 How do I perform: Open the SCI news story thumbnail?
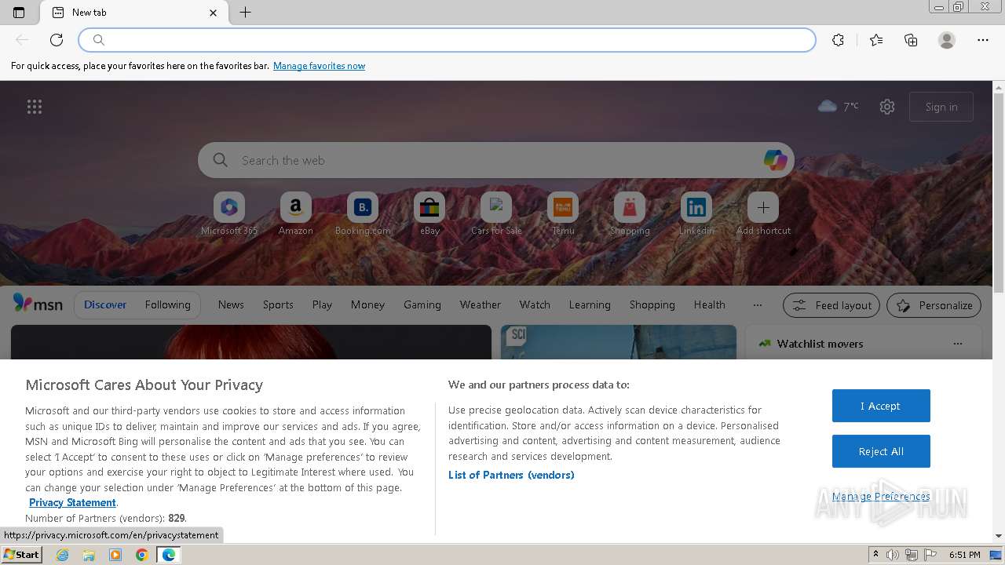619,342
